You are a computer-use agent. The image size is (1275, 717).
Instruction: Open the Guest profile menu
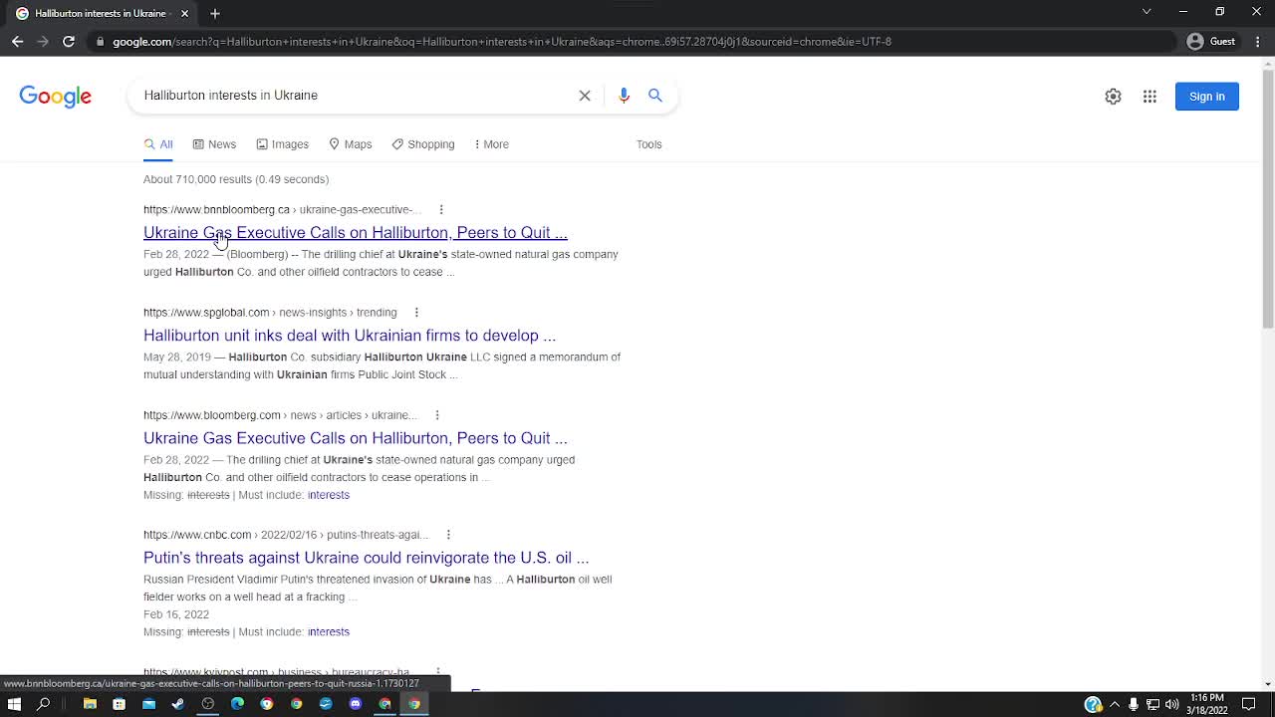coord(1211,41)
